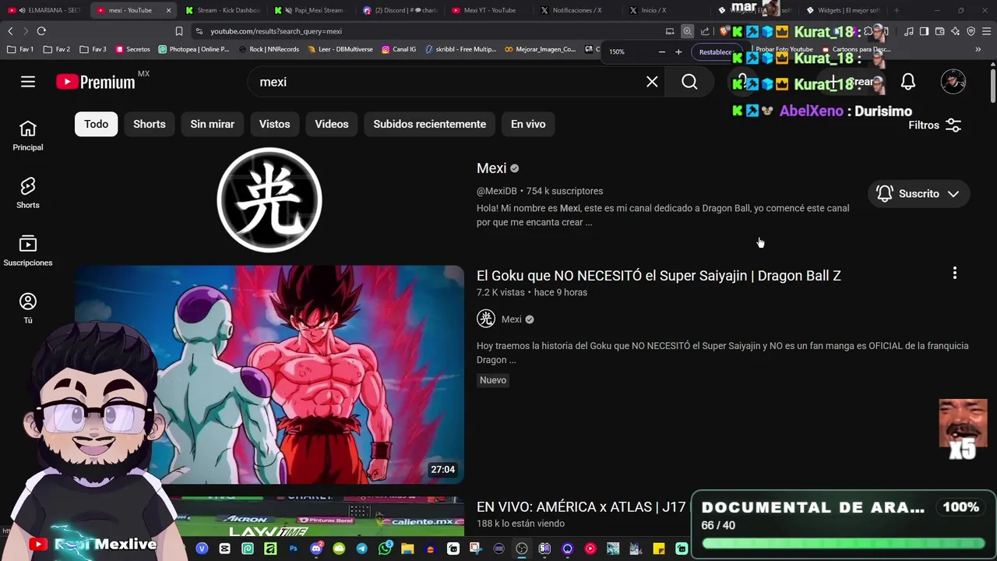Switch to the Mexi YT - YouTube tab
This screenshot has height=561, width=997.
(x=489, y=10)
